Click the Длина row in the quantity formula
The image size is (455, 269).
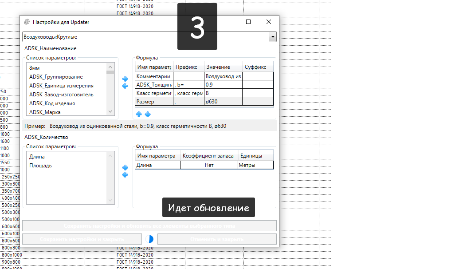coord(204,165)
